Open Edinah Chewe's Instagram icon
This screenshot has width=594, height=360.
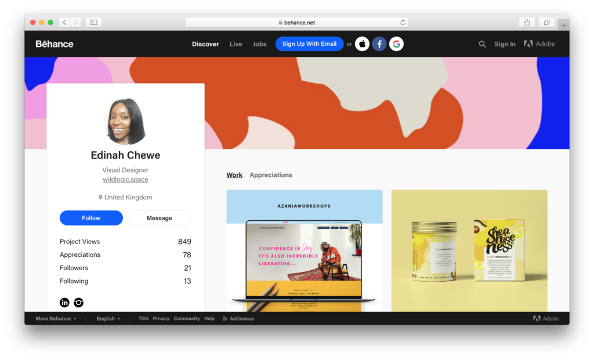click(x=78, y=303)
